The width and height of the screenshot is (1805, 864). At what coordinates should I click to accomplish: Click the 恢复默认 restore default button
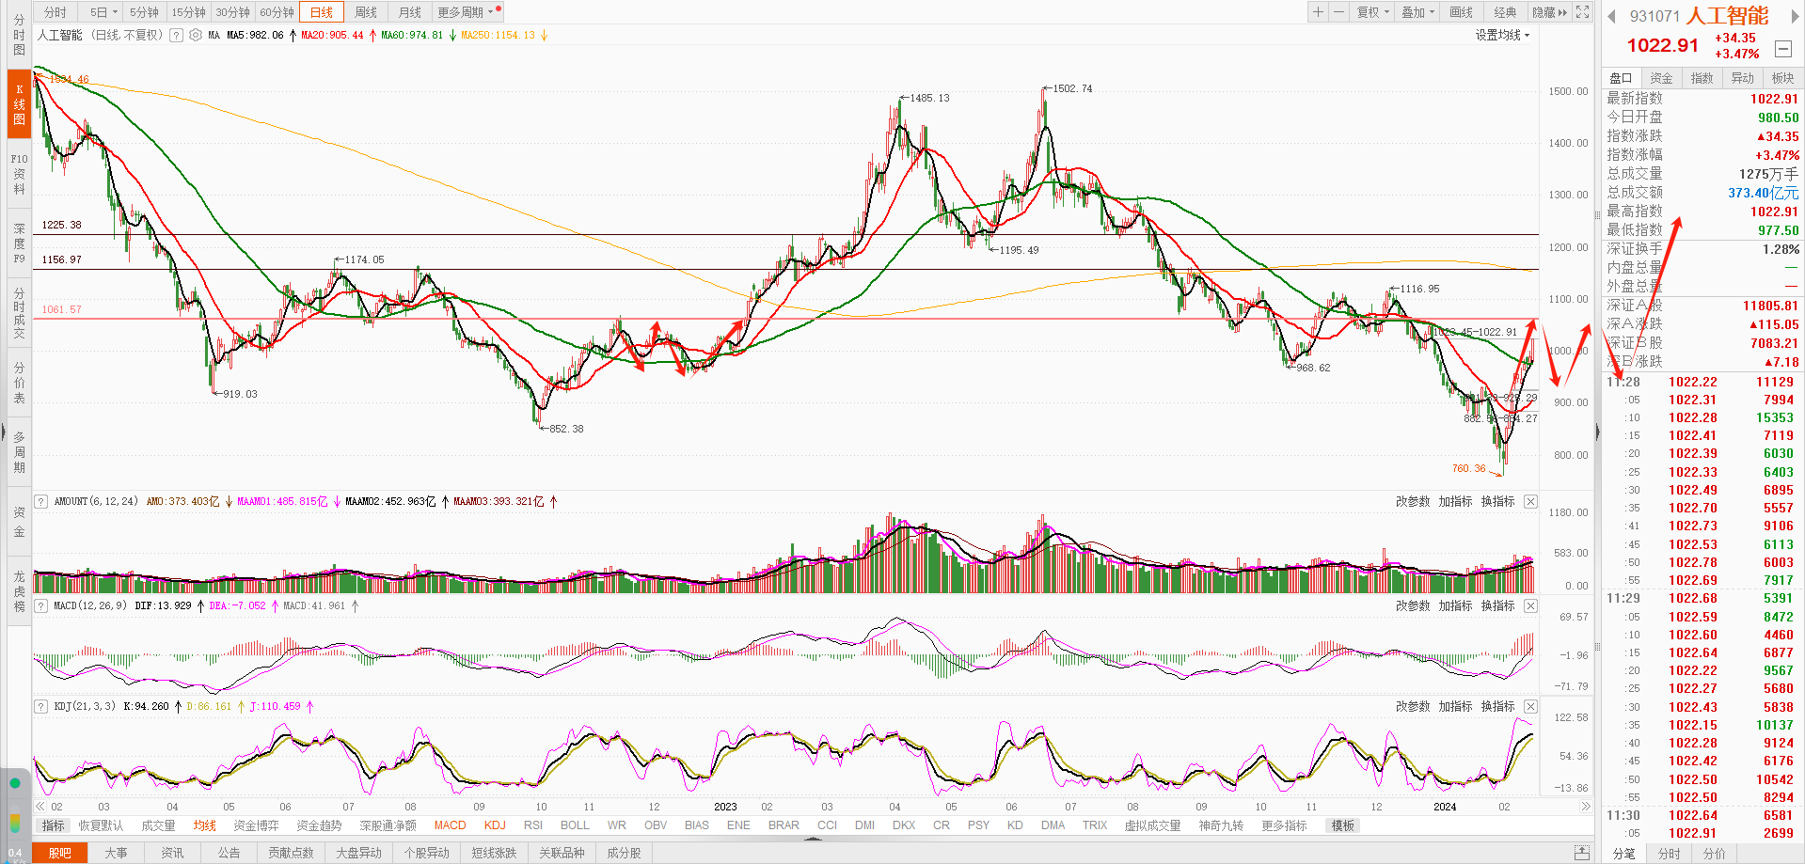(x=101, y=825)
